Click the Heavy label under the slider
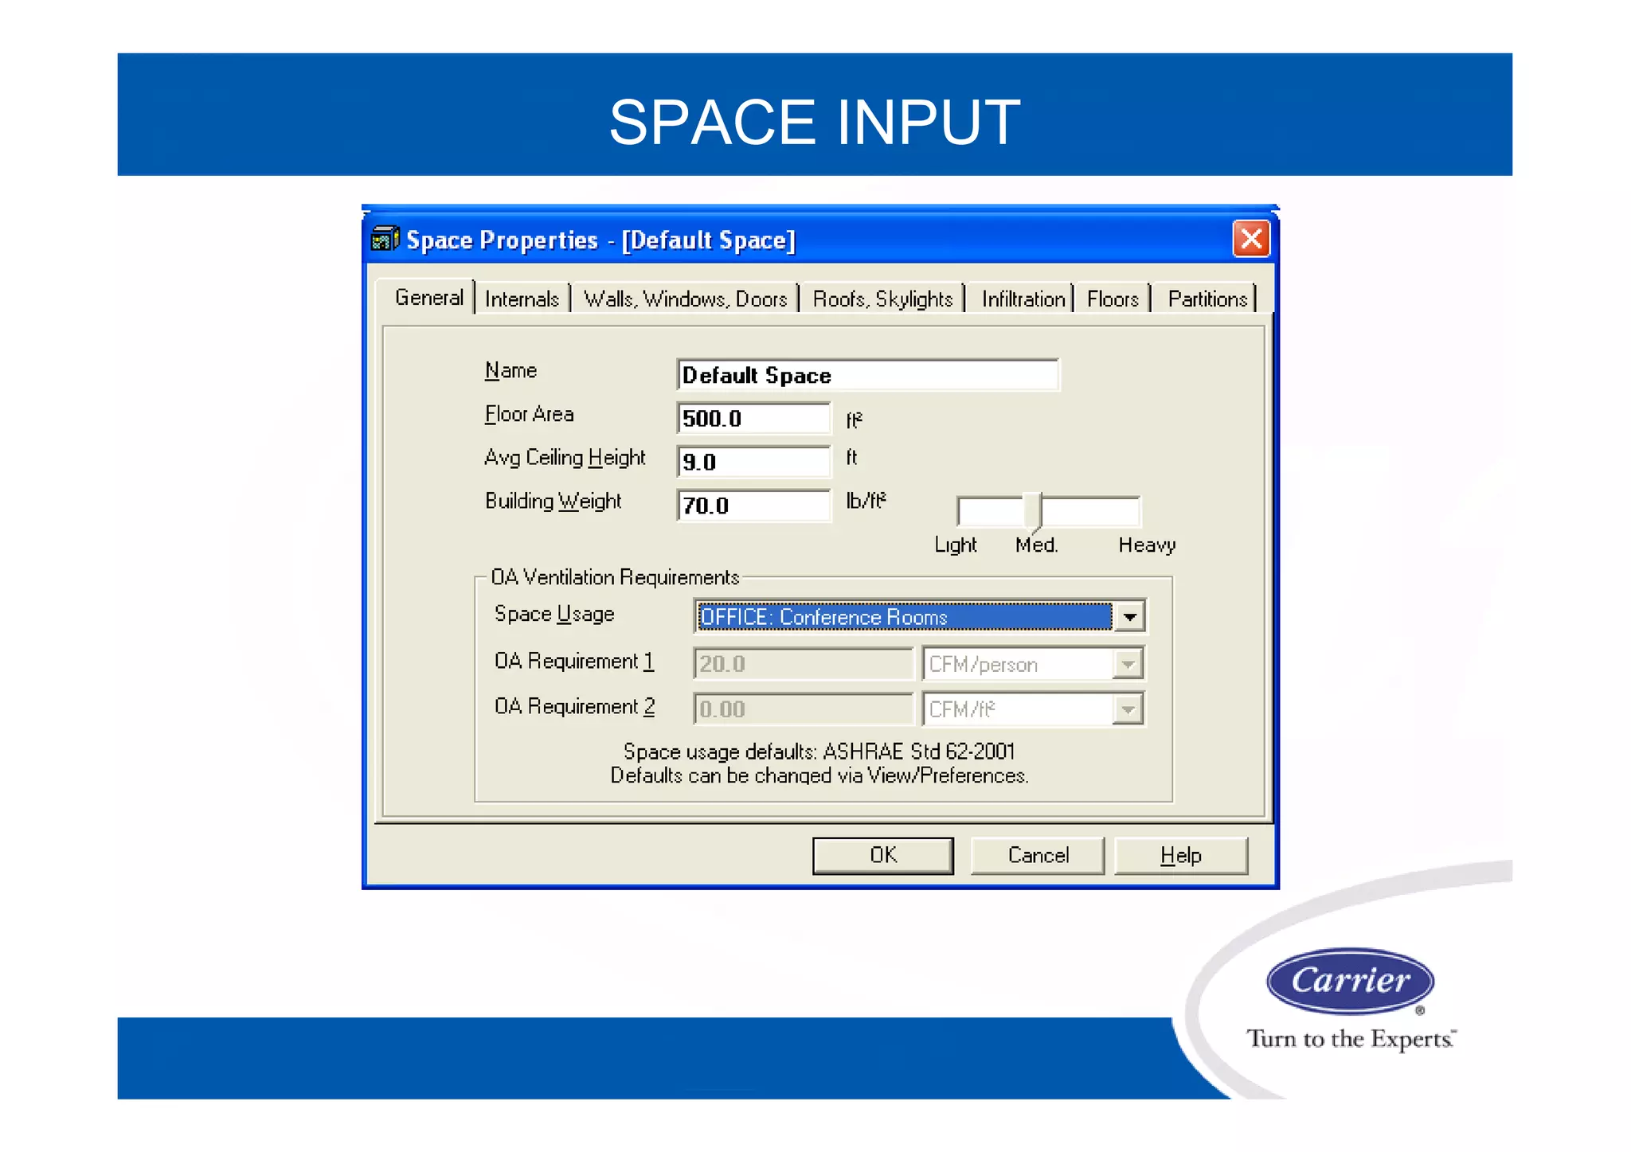The image size is (1631, 1152). coord(1147,545)
